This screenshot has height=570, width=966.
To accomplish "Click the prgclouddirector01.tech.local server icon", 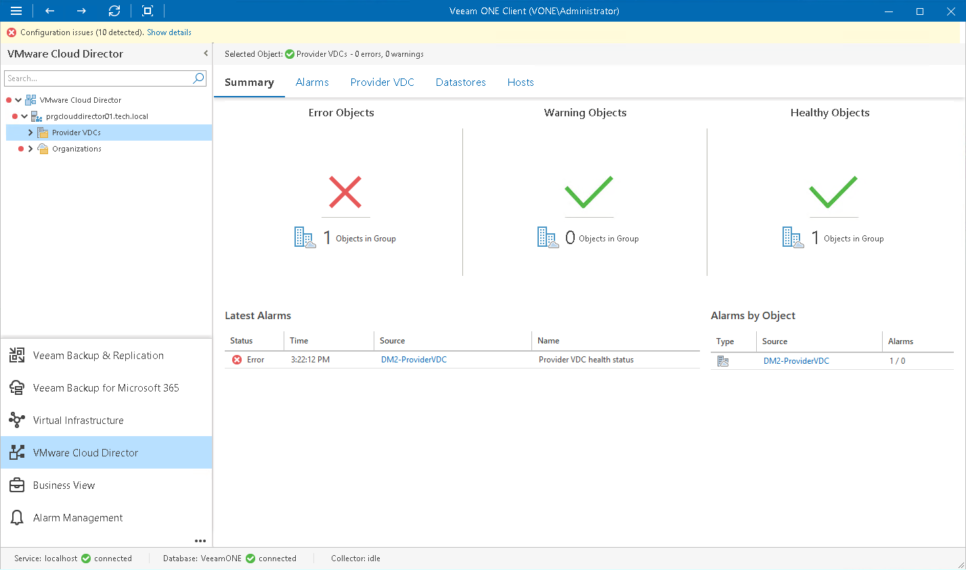I will click(37, 116).
